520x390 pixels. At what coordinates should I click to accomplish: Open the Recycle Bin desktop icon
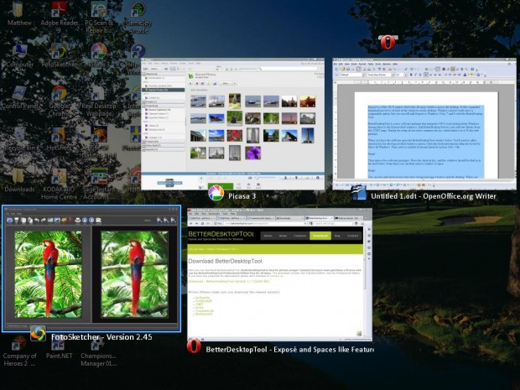(19, 140)
